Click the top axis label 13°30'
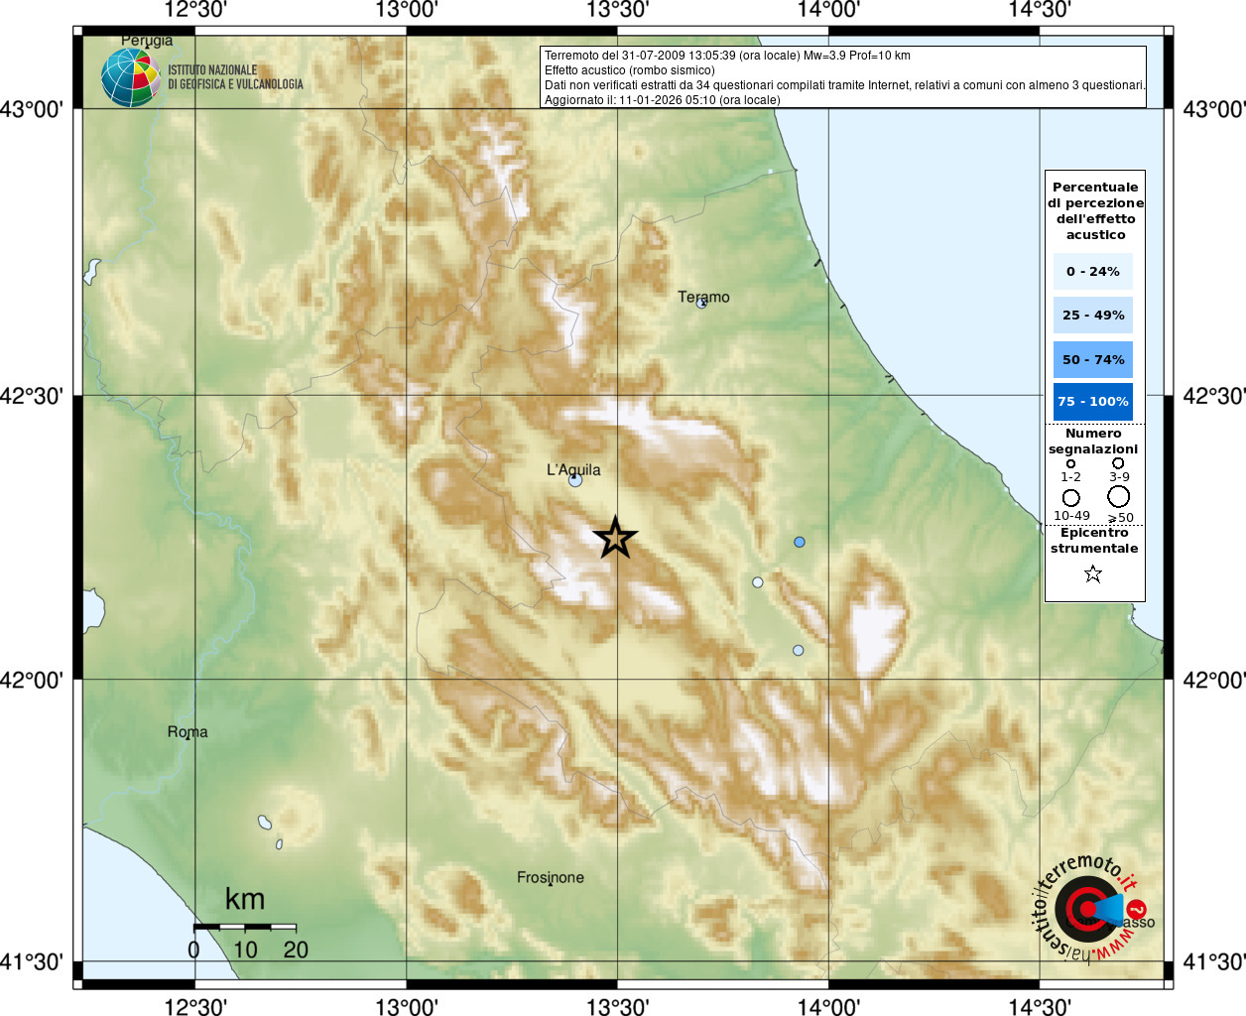Screen dimensions: 1246x1016 click(617, 10)
